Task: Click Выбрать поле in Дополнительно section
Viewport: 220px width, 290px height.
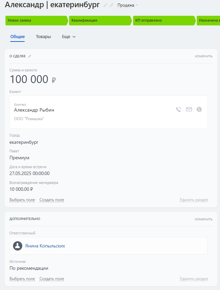Action: tap(22, 279)
